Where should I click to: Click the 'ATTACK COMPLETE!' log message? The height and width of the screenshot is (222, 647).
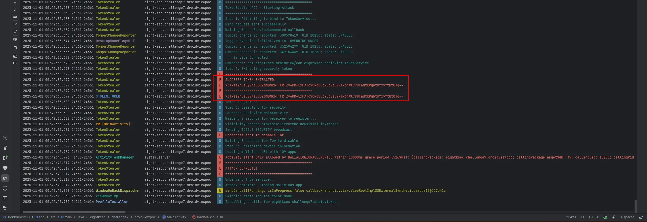[241, 169]
